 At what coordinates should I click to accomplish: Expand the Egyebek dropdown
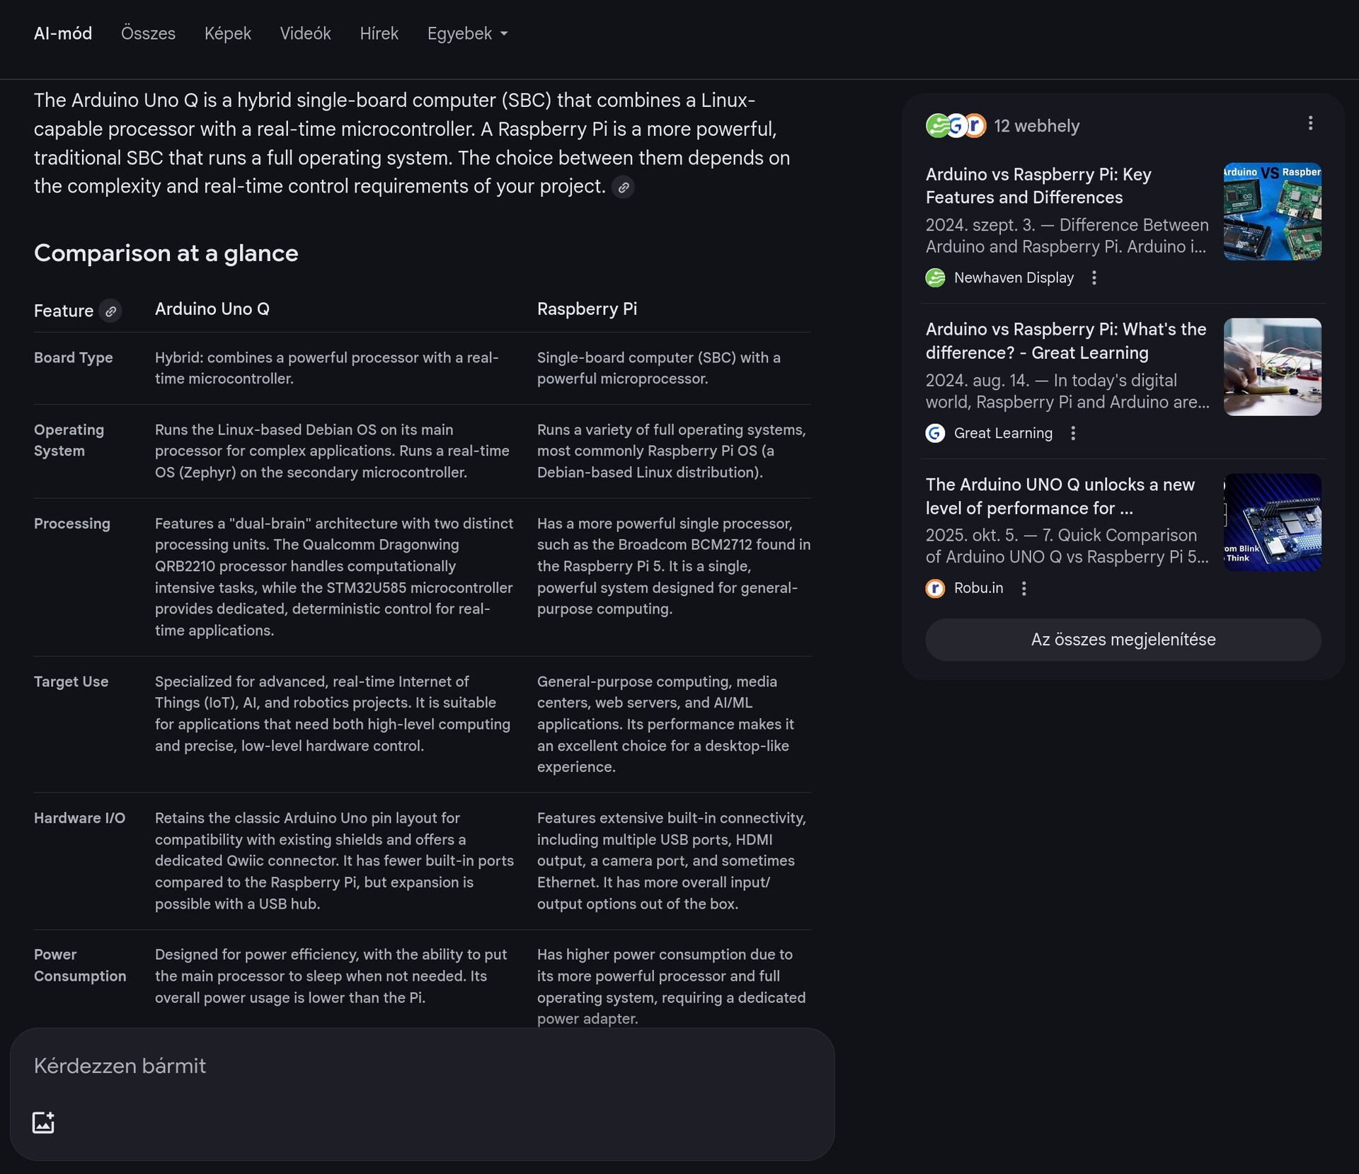pyautogui.click(x=467, y=34)
